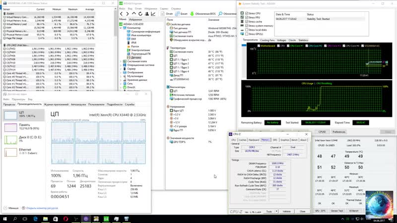Image resolution: width=397 pixels, height=223 pixels.
Task: Open Start menu on Windows taskbar
Action: pos(5,219)
